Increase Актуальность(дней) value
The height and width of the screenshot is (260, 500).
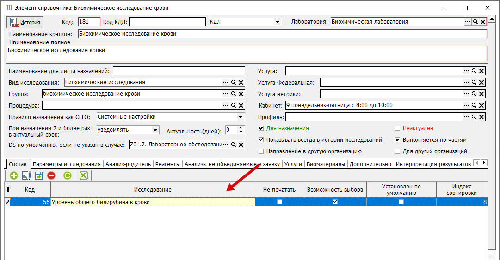241,128
